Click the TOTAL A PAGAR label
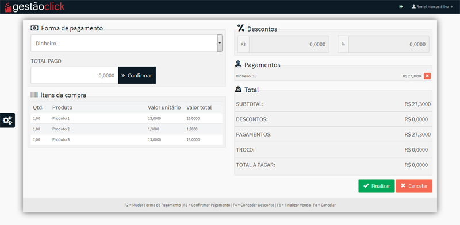The height and width of the screenshot is (225, 460). [255, 165]
